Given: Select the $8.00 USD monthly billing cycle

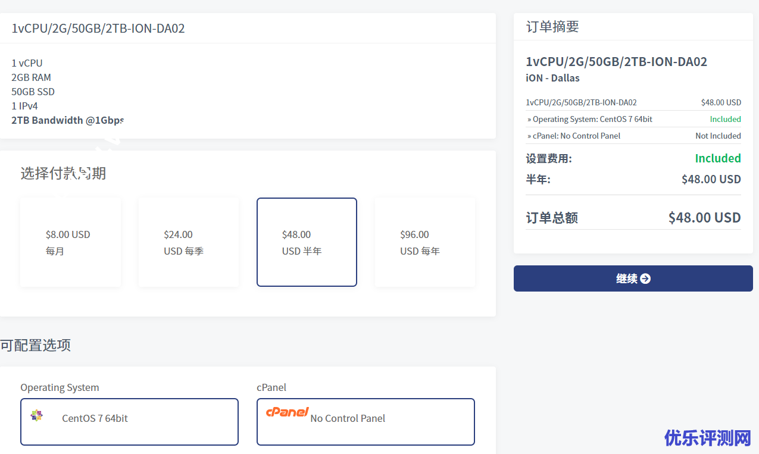Looking at the screenshot, I should (x=70, y=242).
